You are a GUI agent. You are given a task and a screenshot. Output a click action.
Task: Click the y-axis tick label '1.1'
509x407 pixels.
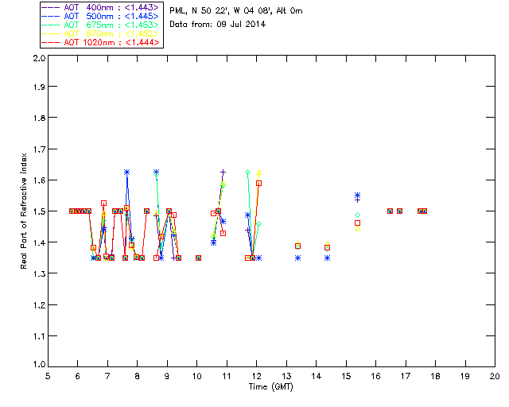39,336
